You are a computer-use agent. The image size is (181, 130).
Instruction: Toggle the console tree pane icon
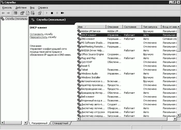pos(16,13)
